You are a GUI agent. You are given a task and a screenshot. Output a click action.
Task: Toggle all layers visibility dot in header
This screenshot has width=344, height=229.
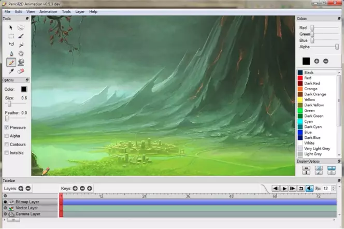[x=6, y=196]
